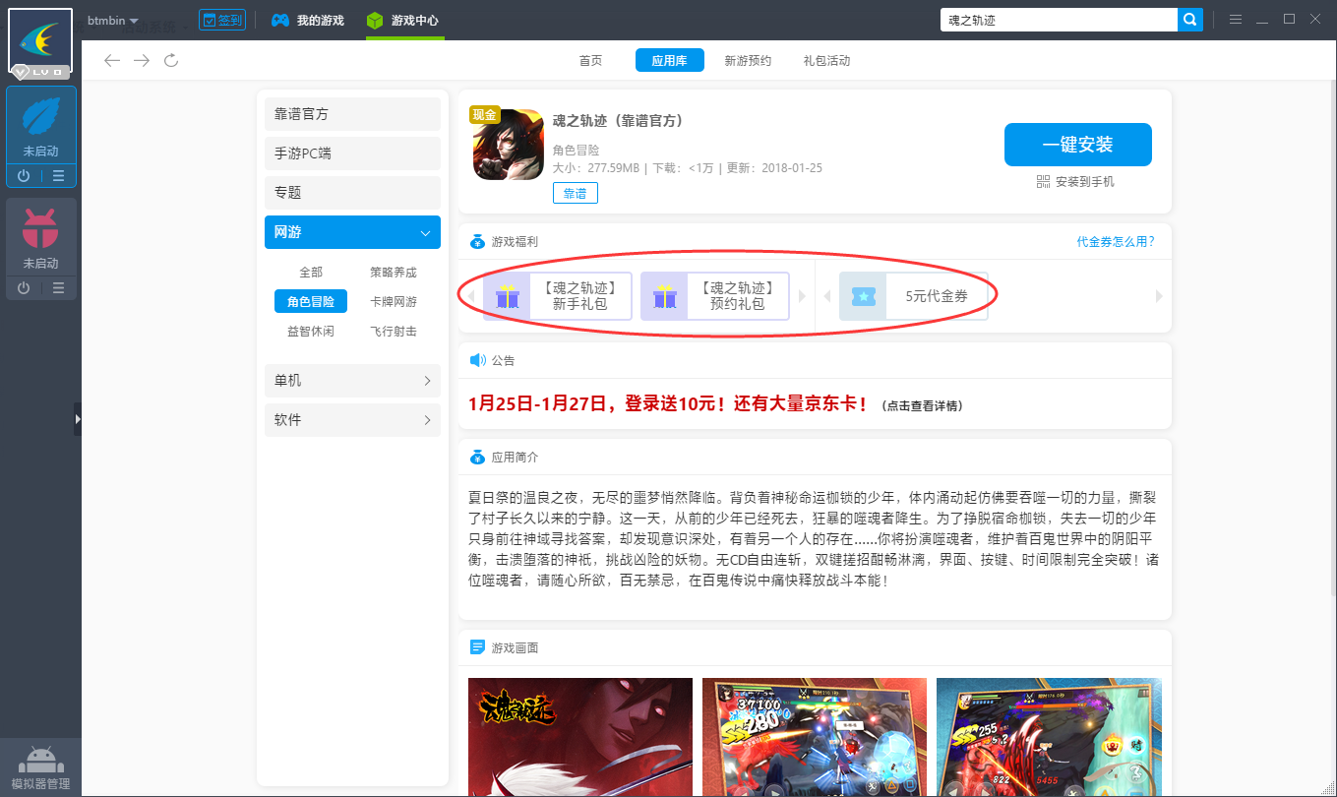Open the hamburger menu in title bar
The width and height of the screenshot is (1337, 797).
tap(1236, 20)
